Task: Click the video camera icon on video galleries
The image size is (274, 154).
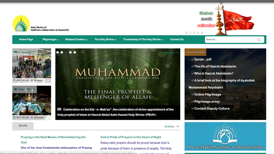Action: pos(15,89)
